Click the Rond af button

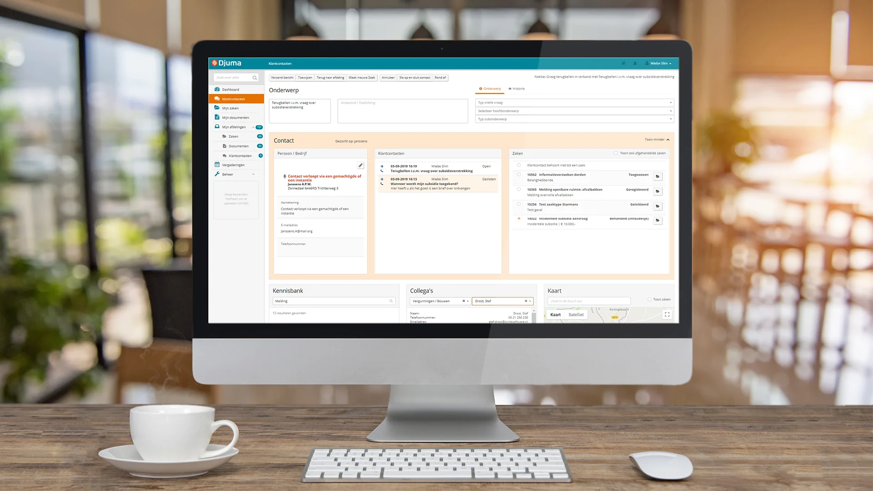[x=440, y=78]
